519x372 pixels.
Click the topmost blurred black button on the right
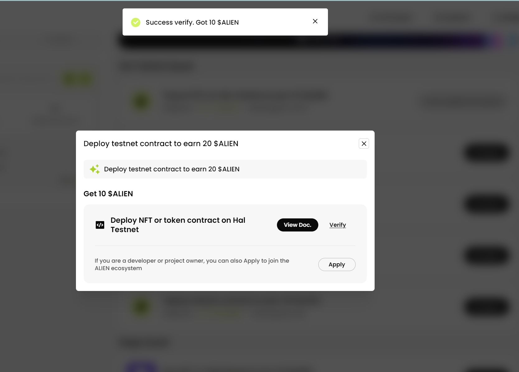coord(487,153)
